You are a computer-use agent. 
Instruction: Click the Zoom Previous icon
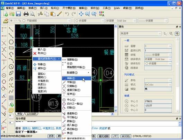tap(94, 14)
